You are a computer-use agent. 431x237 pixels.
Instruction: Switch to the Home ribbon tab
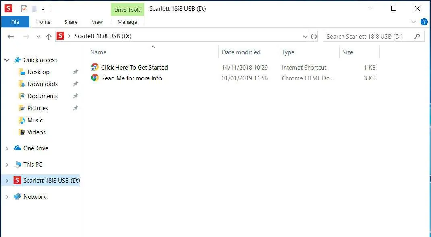pyautogui.click(x=43, y=22)
